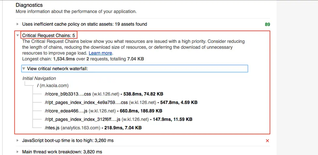Click the JavaScript boot-up time row text
Viewport: 318px width, 155px height.
68,140
